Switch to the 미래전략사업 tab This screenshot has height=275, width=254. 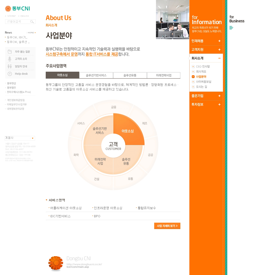click(x=164, y=75)
